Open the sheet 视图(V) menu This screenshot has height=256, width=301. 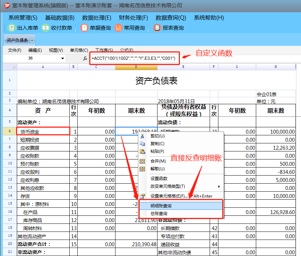point(56,50)
